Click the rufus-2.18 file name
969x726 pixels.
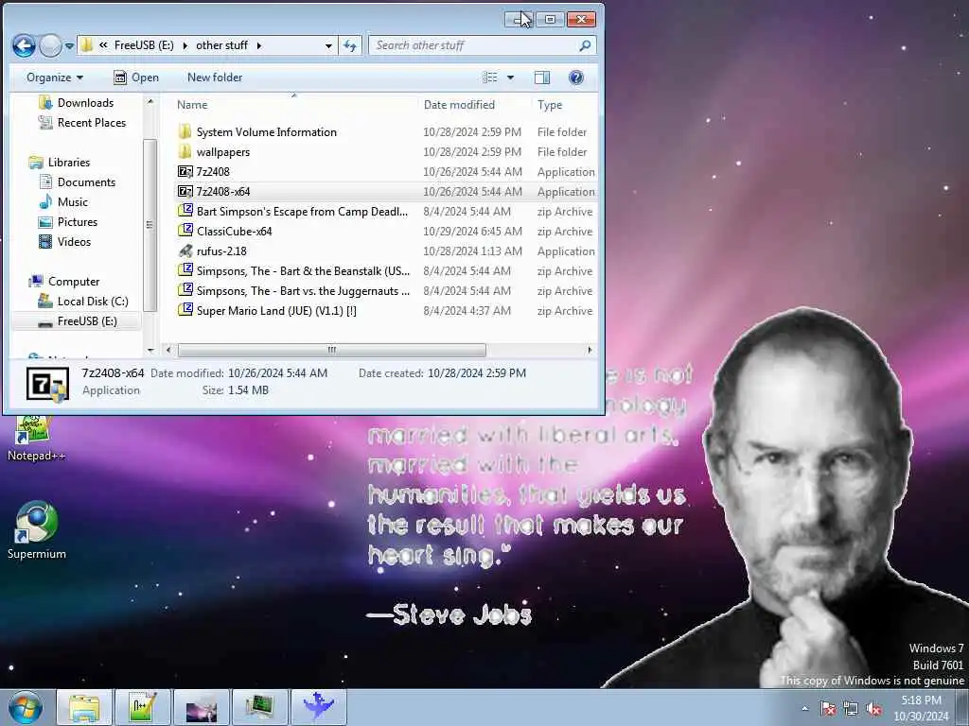click(221, 251)
